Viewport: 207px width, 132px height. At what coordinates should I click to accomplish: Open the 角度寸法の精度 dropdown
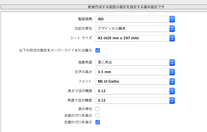pos(135,100)
